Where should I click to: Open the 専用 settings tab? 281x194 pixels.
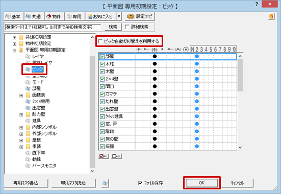tap(75, 16)
